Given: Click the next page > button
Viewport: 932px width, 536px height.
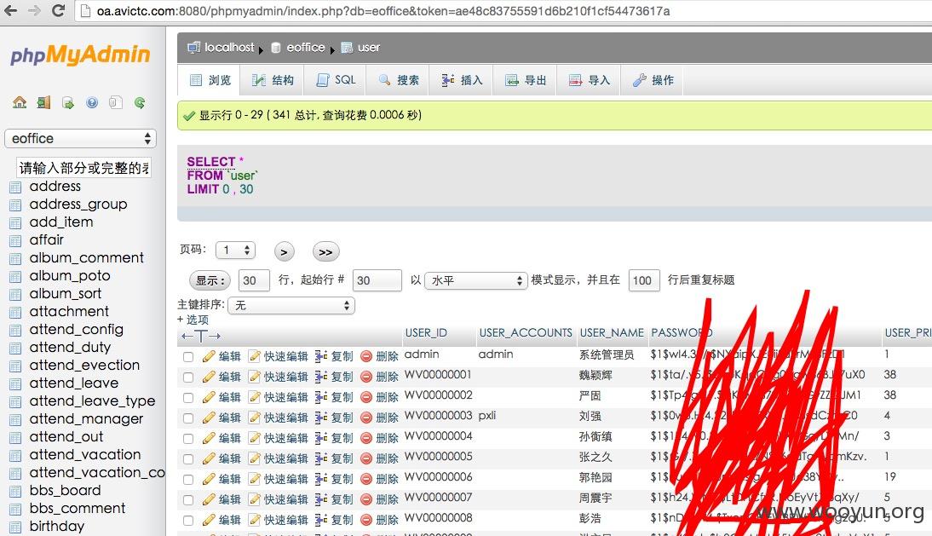Looking at the screenshot, I should click(285, 252).
